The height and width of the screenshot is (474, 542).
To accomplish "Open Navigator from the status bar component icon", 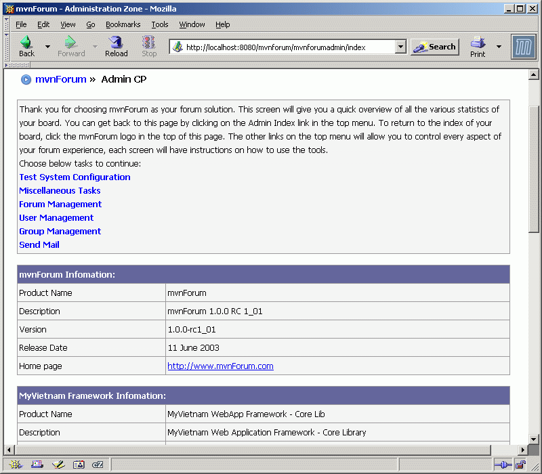I will click(x=15, y=465).
